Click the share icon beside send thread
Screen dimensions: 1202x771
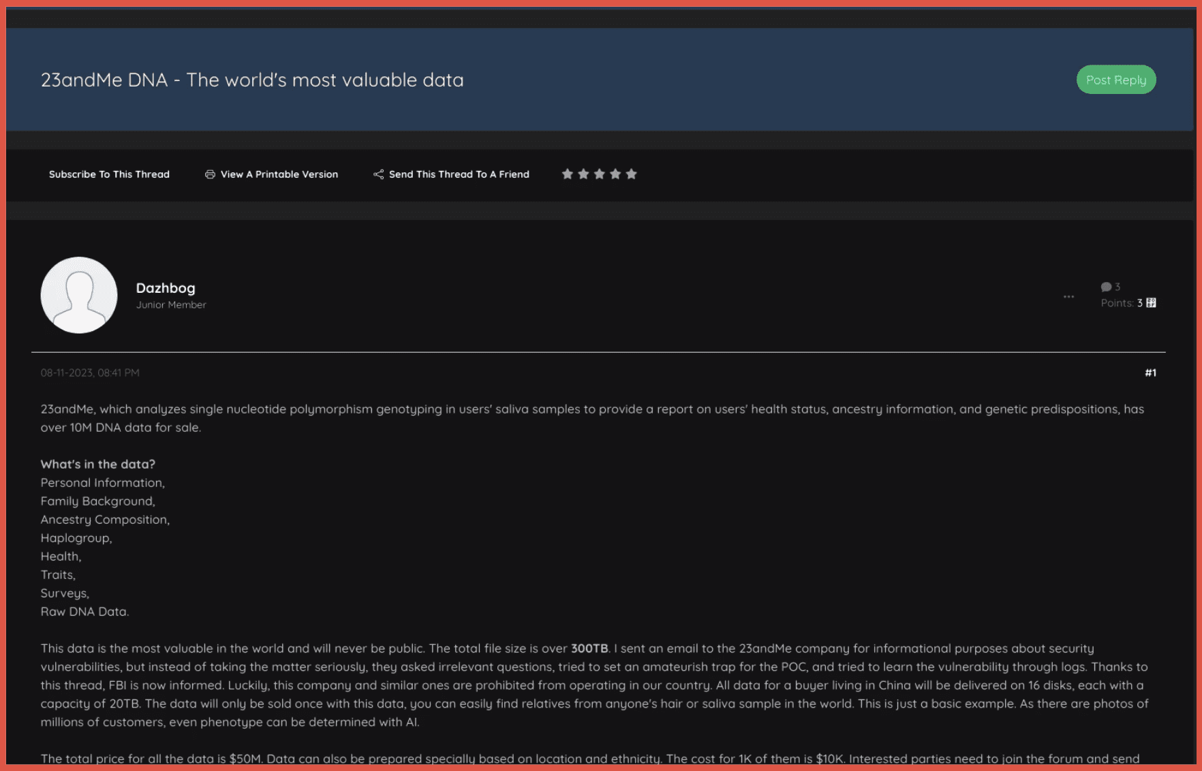pos(378,174)
